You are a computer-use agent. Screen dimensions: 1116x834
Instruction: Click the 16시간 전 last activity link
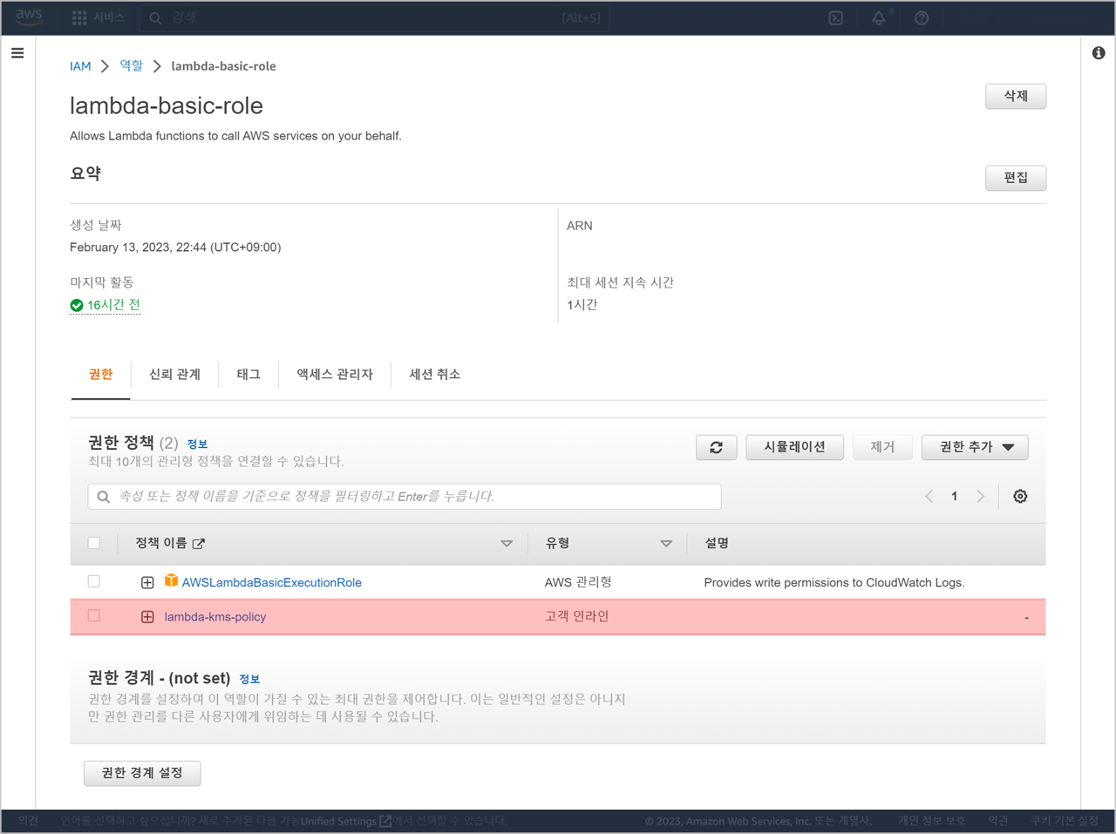pos(113,305)
